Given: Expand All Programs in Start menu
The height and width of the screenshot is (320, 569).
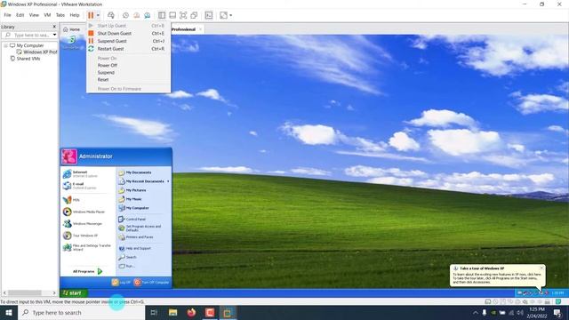Looking at the screenshot, I should (87, 271).
